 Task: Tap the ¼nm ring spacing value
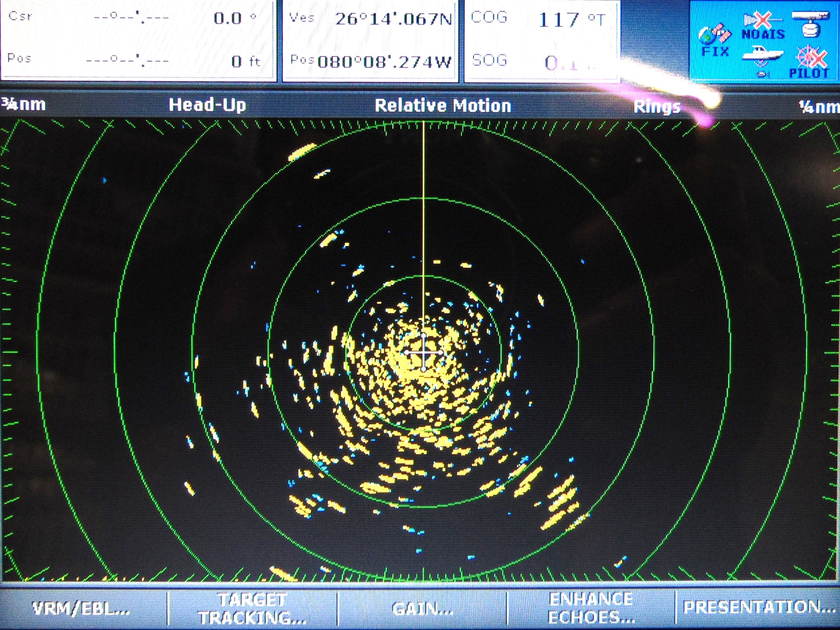(x=819, y=108)
